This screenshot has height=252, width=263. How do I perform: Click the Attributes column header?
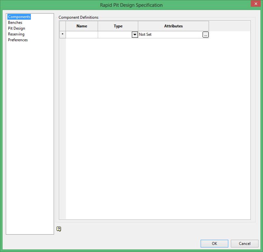click(174, 26)
